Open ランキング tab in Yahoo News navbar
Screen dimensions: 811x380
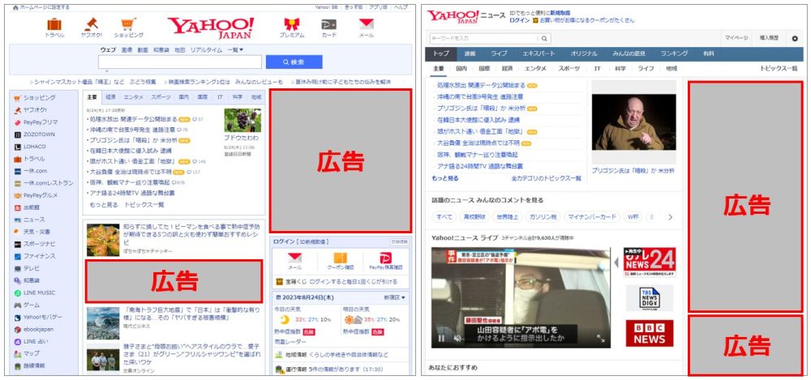tap(674, 53)
